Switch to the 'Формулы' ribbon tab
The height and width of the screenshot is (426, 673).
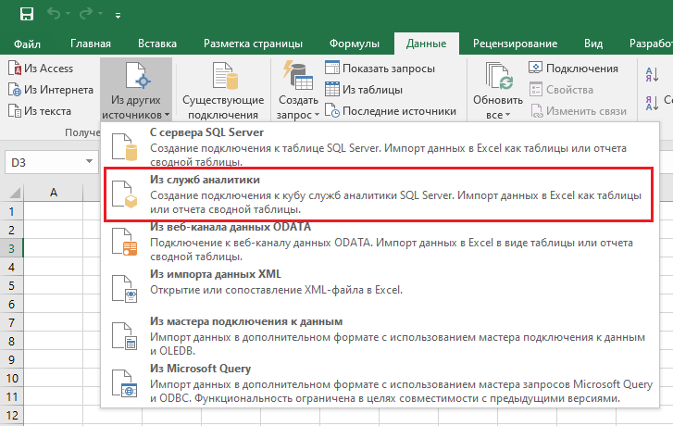click(354, 43)
